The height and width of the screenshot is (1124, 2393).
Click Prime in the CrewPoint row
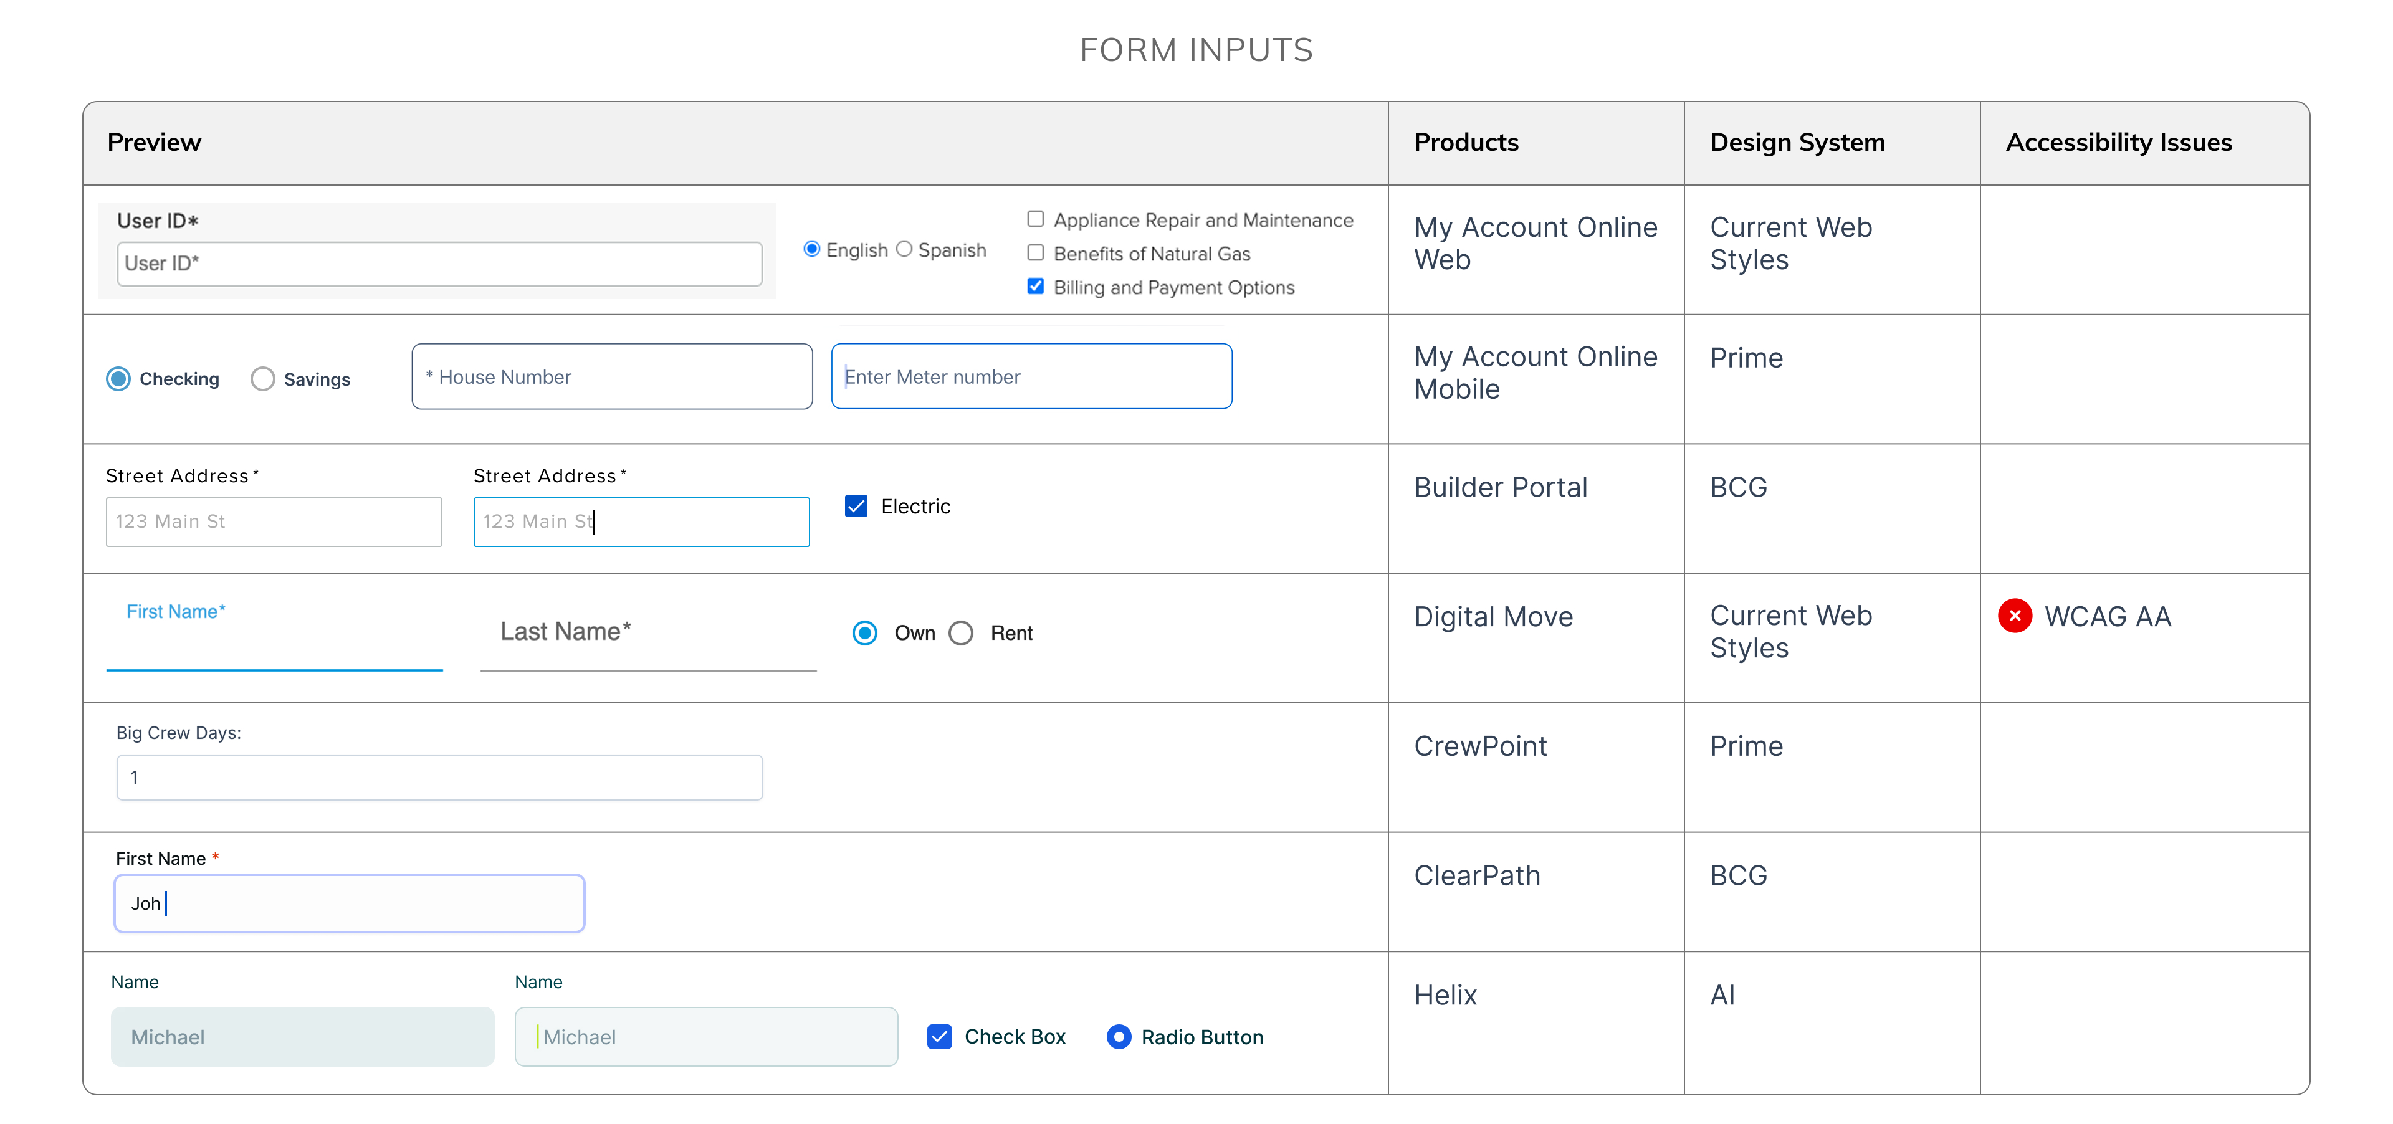click(1746, 746)
